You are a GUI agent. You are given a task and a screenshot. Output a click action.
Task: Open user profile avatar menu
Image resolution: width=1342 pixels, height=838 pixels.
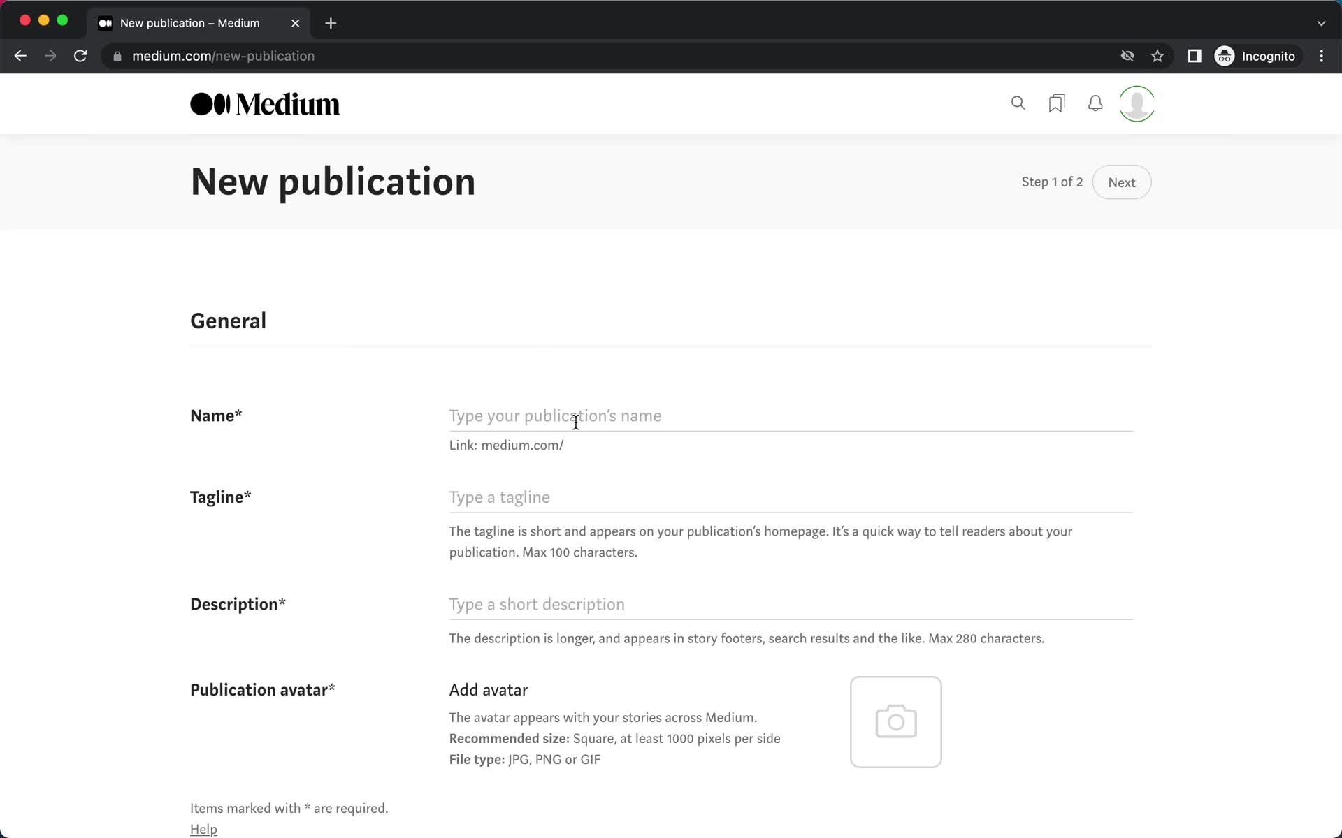pos(1137,103)
